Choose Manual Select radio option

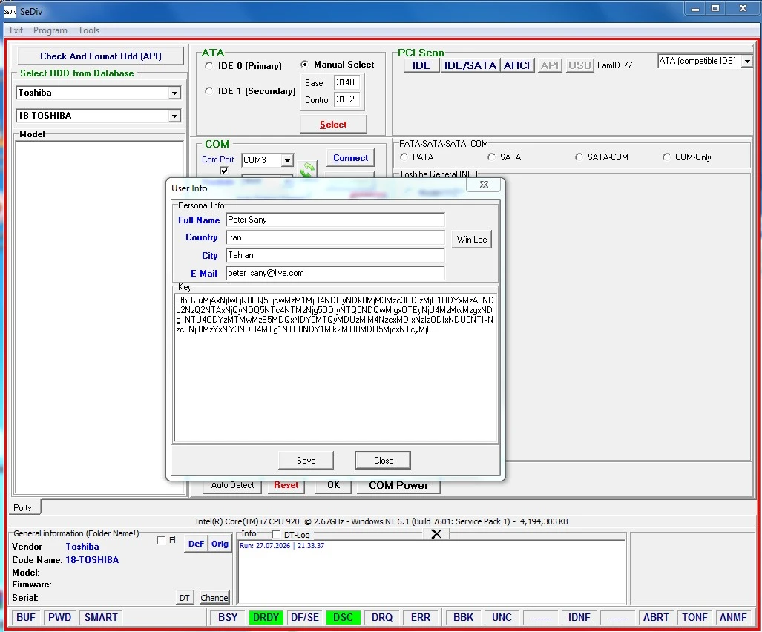304,64
